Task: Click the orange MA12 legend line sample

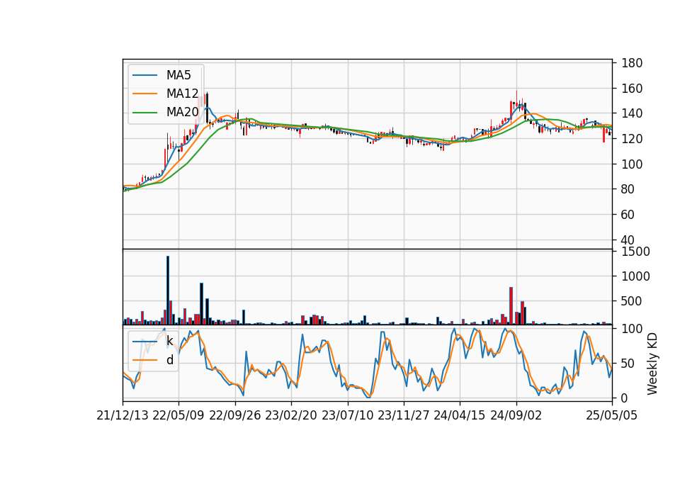Action: click(x=144, y=94)
